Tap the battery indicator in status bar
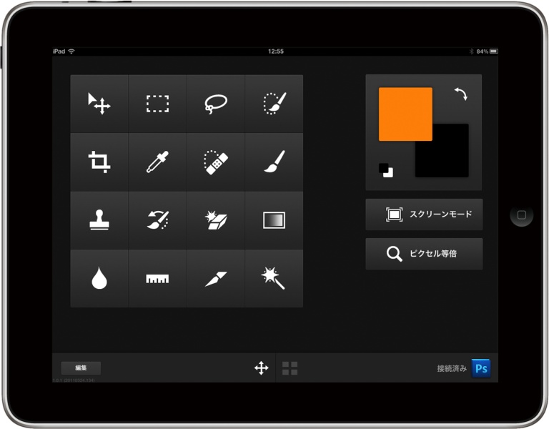 tap(494, 51)
